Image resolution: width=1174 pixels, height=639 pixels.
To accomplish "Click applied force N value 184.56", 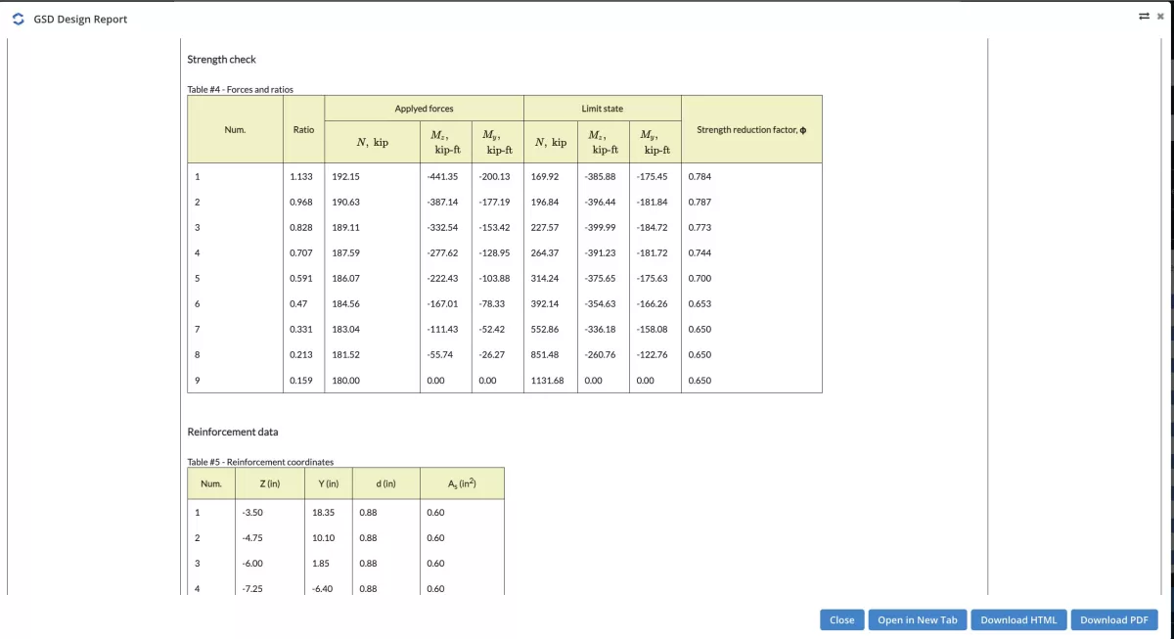I will pyautogui.click(x=345, y=303).
